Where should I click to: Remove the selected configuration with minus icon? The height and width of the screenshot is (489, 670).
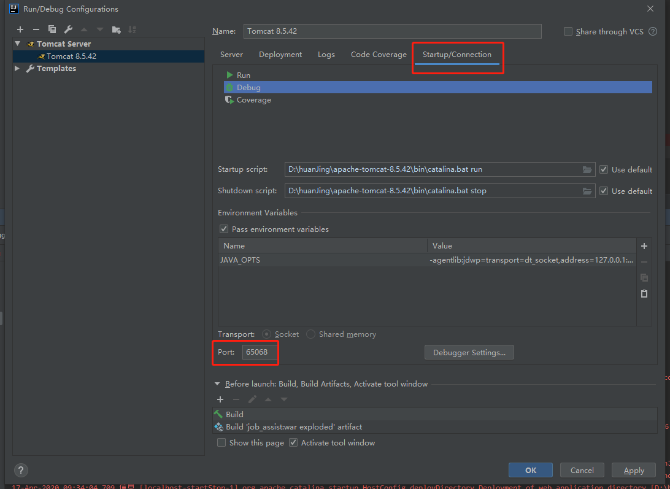pyautogui.click(x=36, y=29)
